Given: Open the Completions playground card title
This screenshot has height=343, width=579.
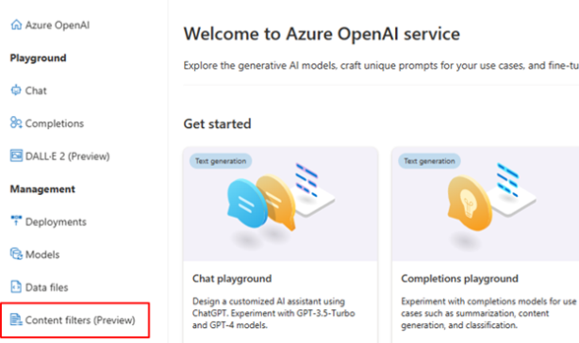Looking at the screenshot, I should [460, 279].
